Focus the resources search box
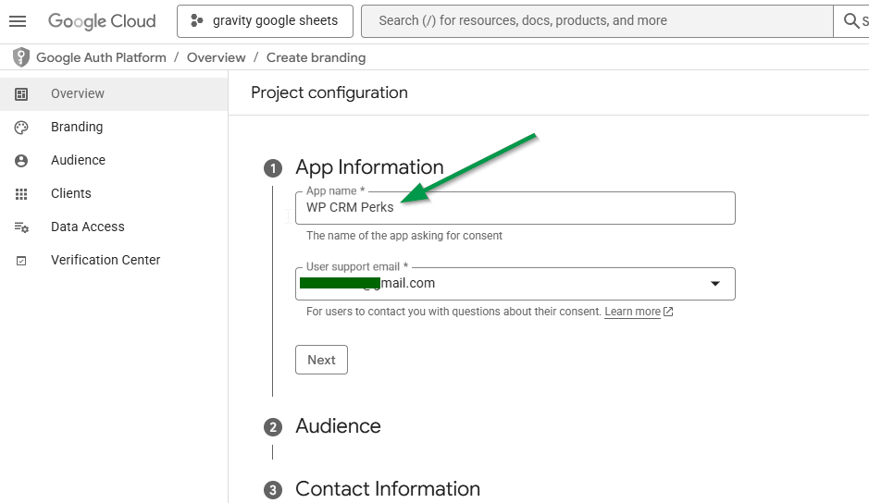The height and width of the screenshot is (503, 869). pyautogui.click(x=597, y=21)
